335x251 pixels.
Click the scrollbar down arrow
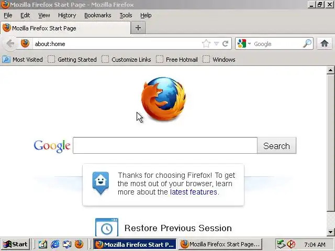tap(330, 232)
